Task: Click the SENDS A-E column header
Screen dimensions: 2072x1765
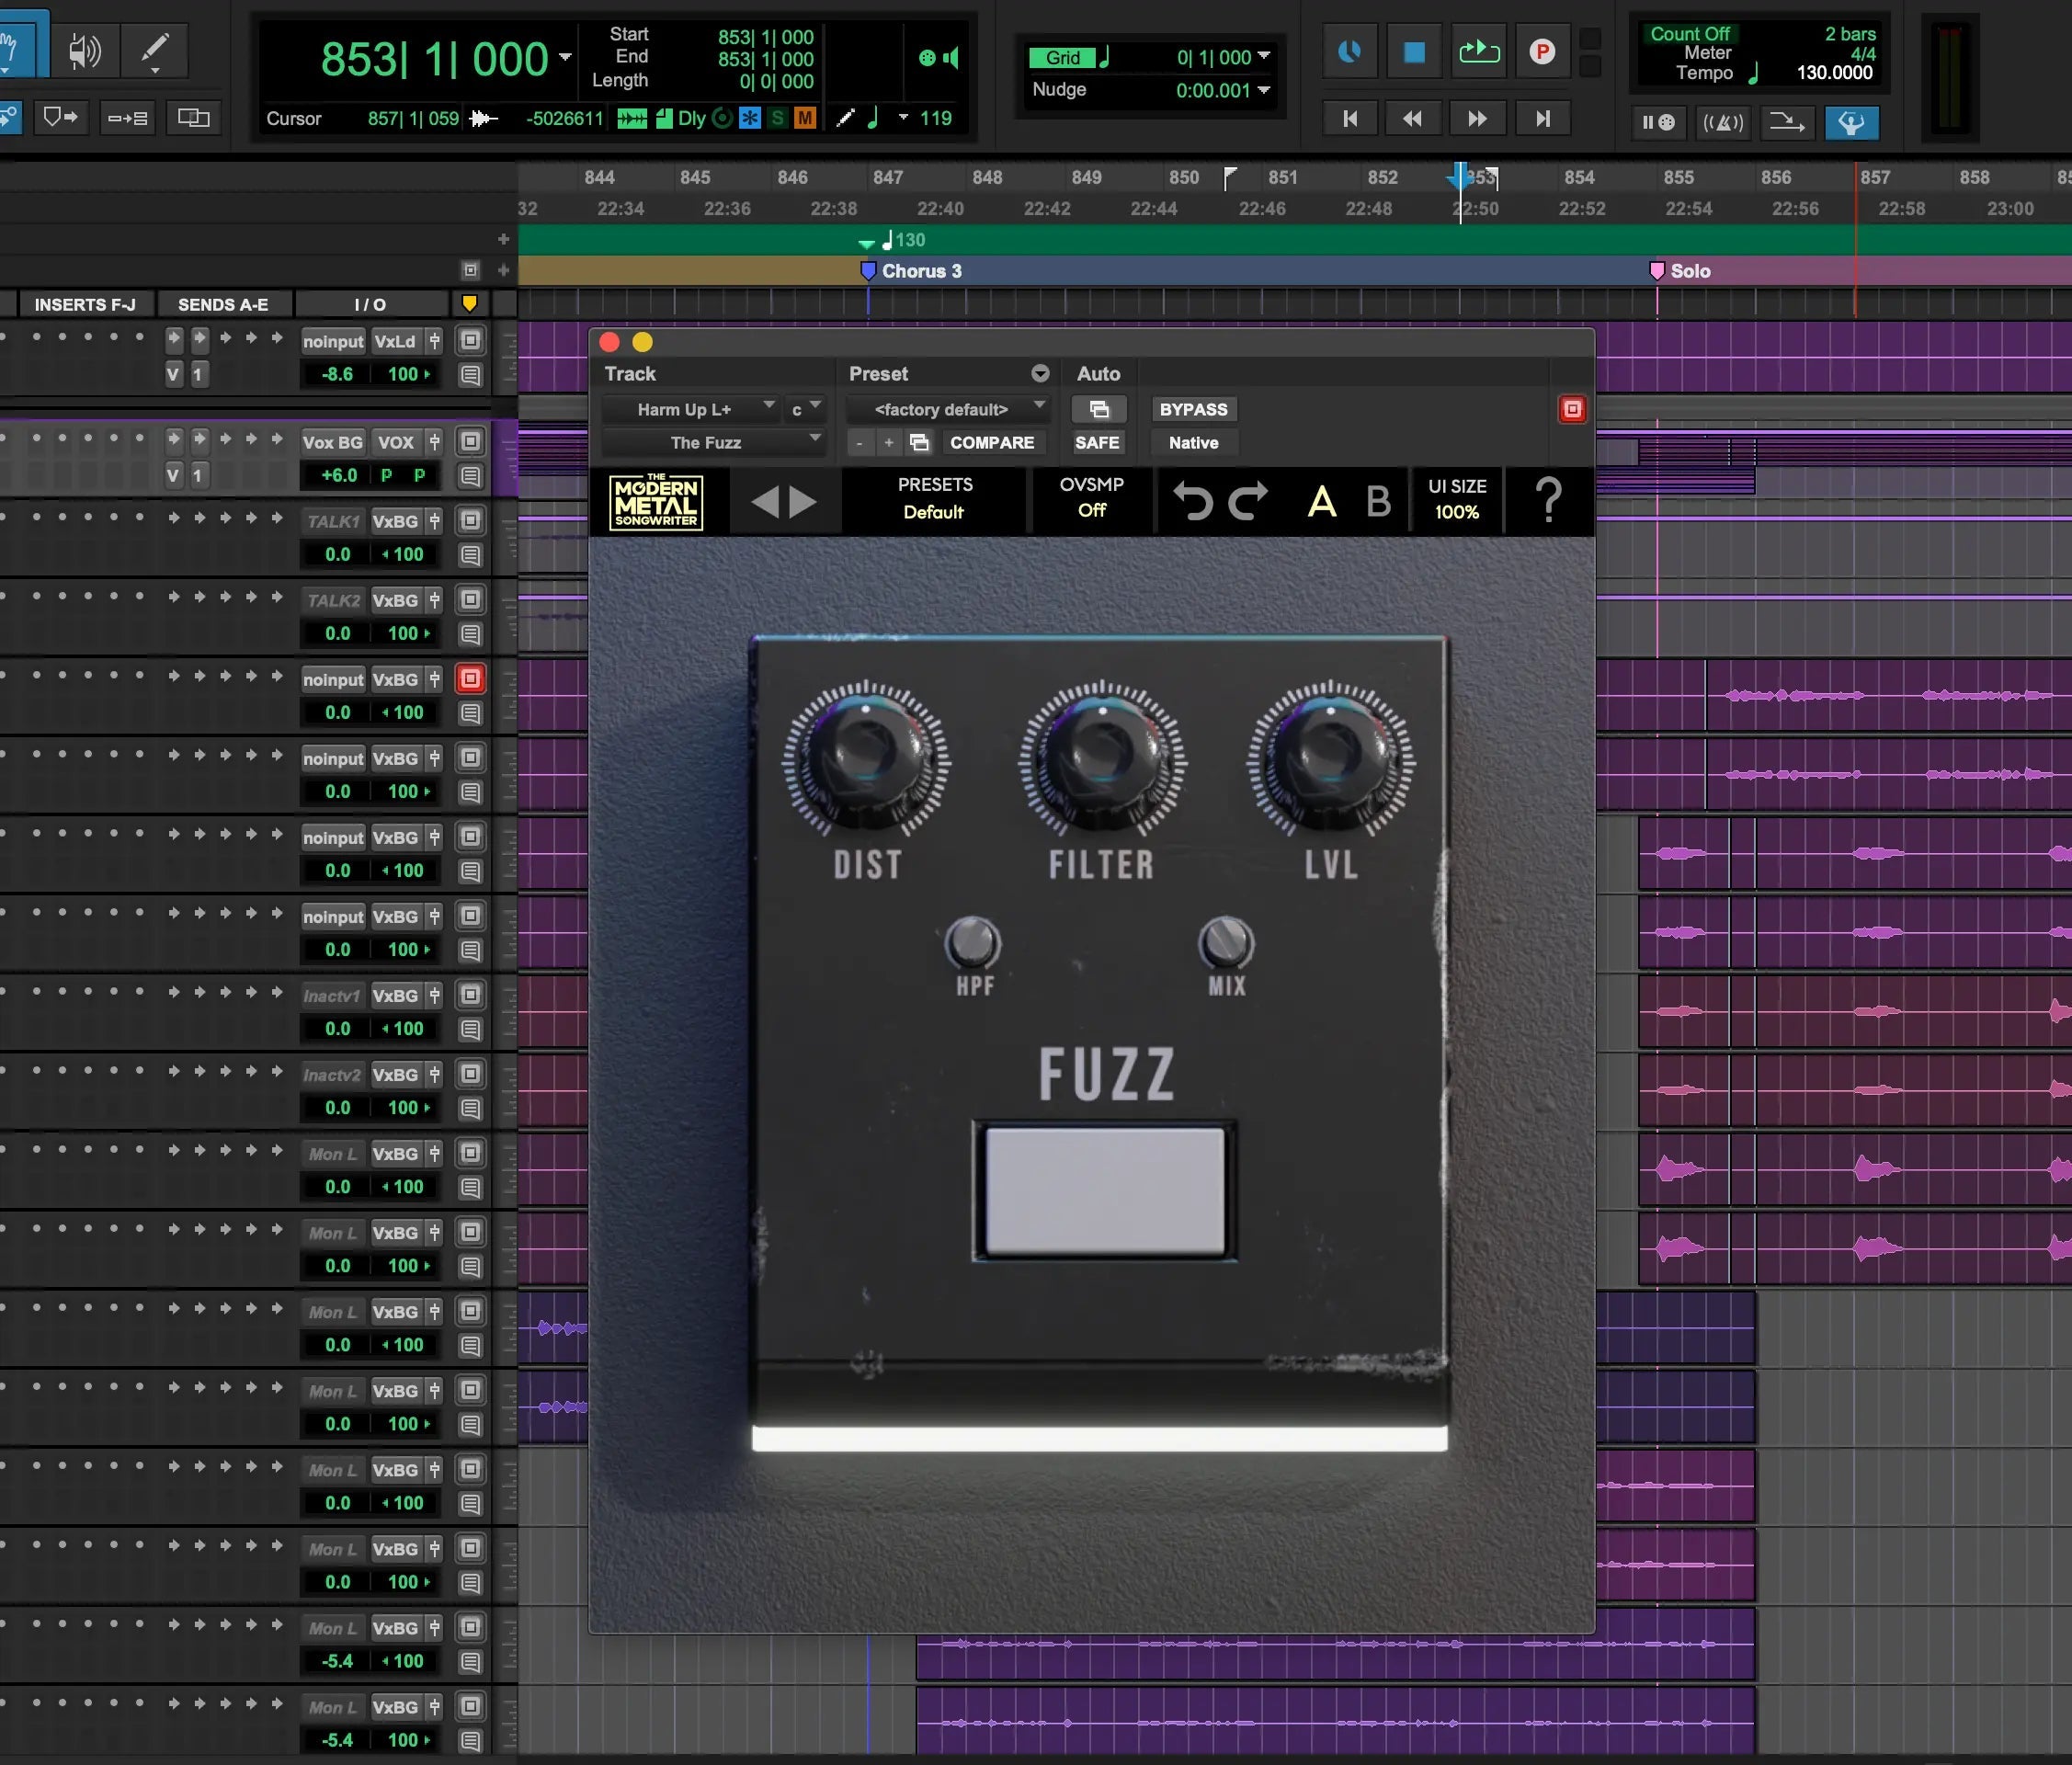Action: pyautogui.click(x=223, y=305)
